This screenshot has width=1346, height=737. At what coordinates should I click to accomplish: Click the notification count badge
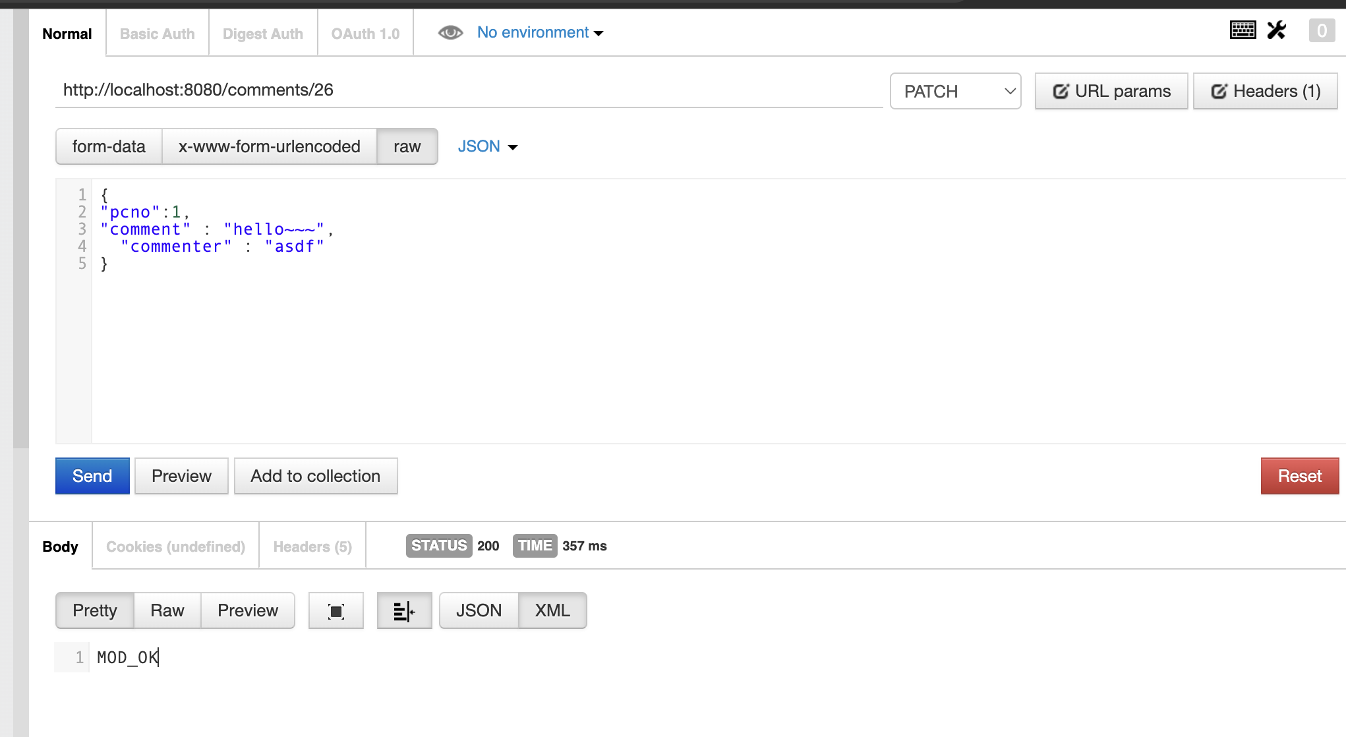pos(1321,30)
